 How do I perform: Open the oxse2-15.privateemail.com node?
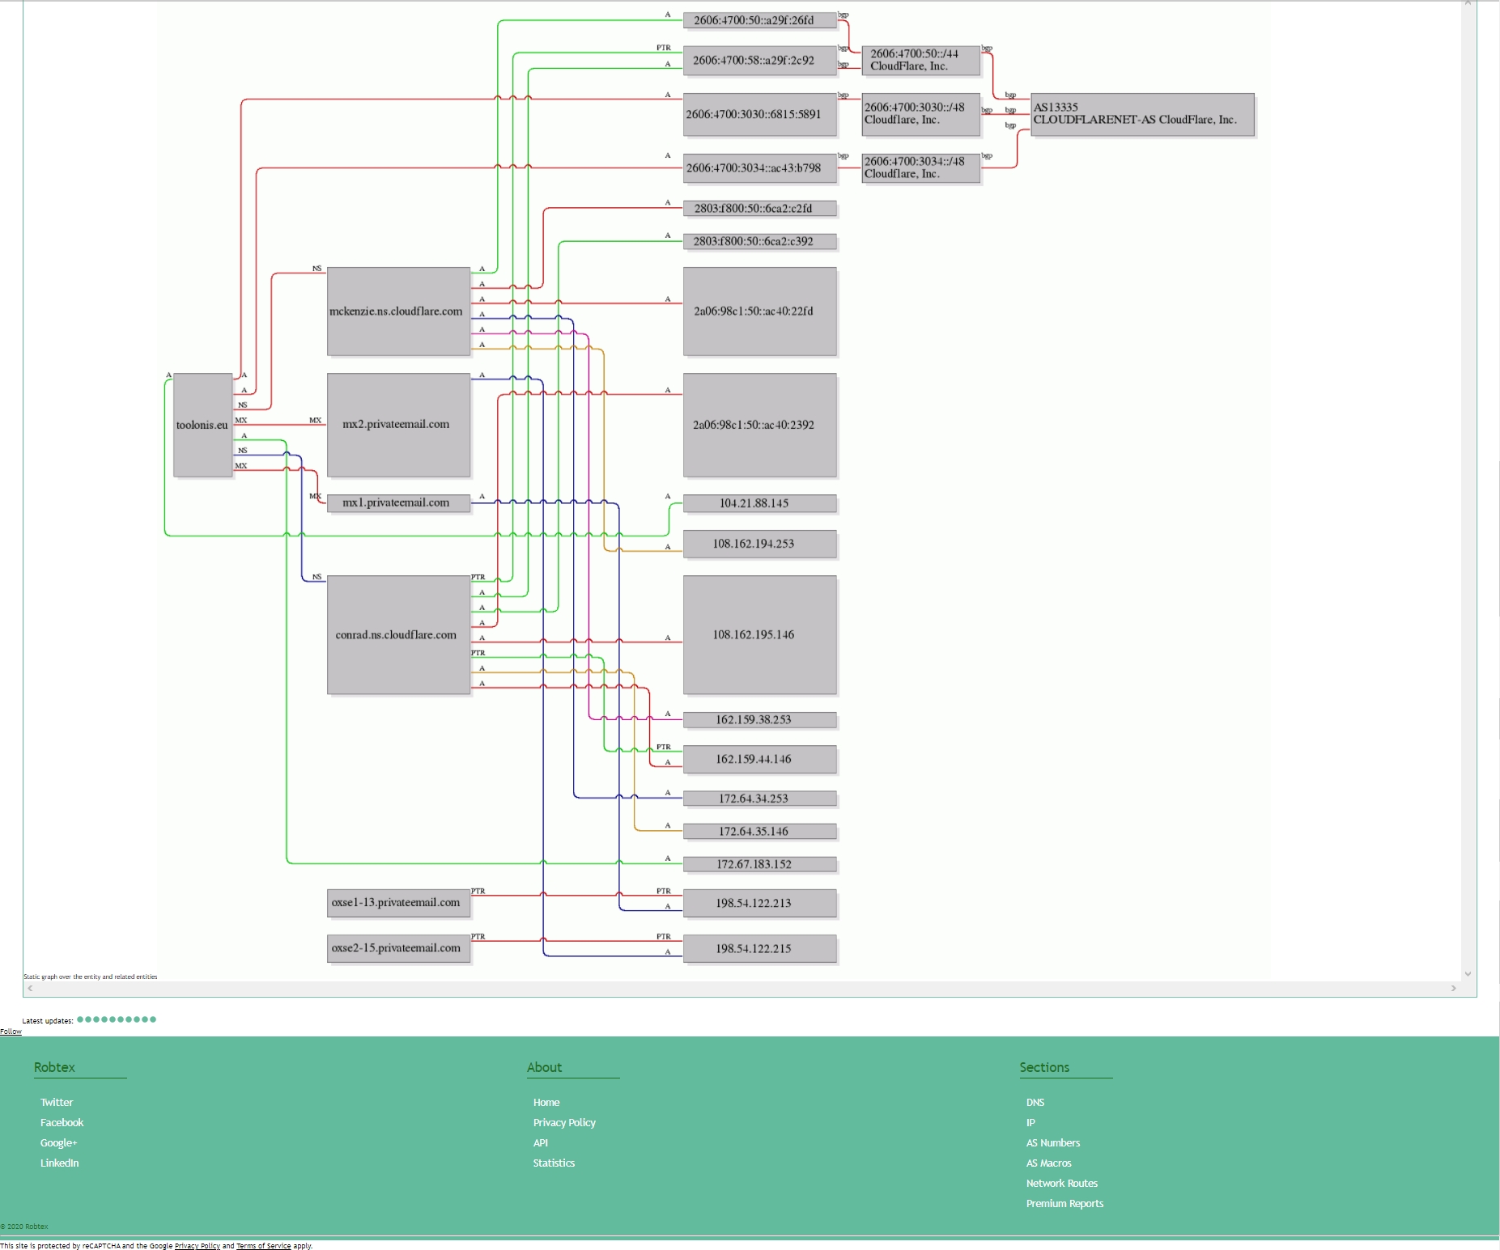click(x=398, y=948)
